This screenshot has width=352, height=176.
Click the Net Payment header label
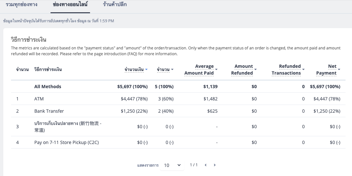[x=326, y=70]
